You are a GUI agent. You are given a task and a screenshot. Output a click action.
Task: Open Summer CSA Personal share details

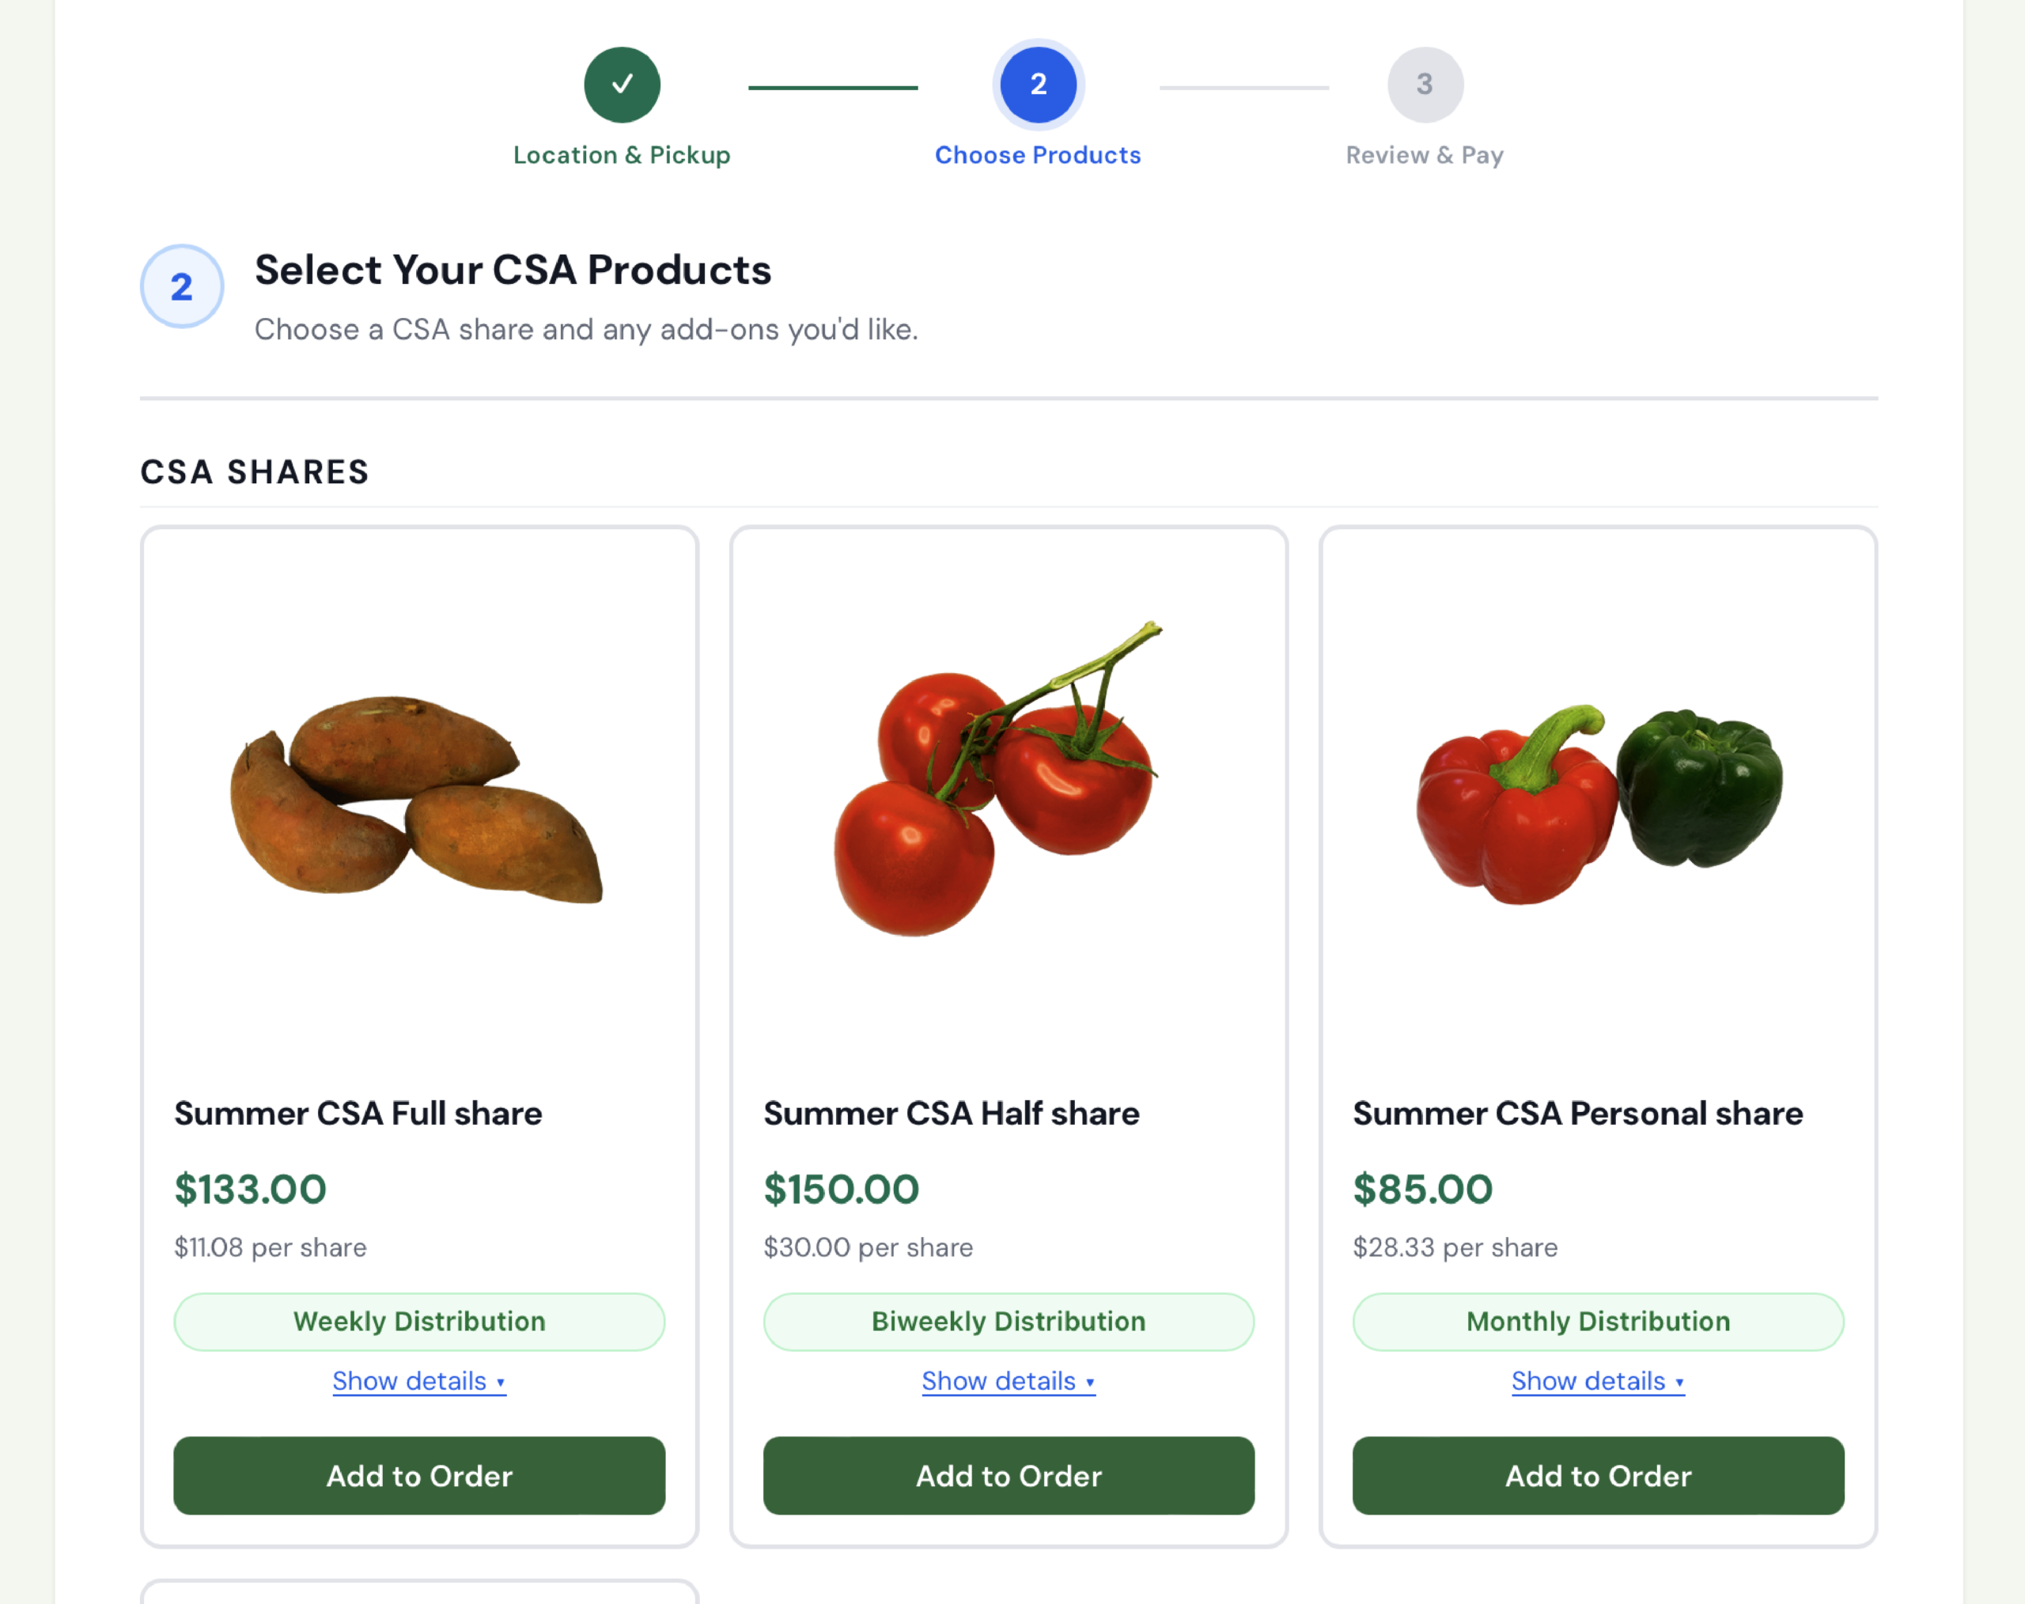1597,1380
